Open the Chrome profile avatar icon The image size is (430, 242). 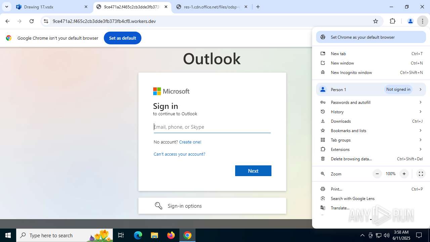(x=410, y=21)
